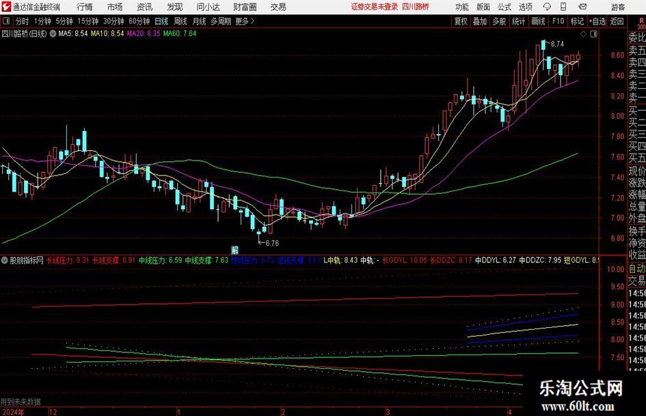The height and width of the screenshot is (416, 646).
Task: Open the 公式 menu
Action: pyautogui.click(x=504, y=7)
